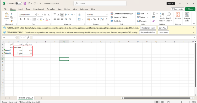Click the yellow Fill Color swatch
This screenshot has height=103, width=197.
[41, 19]
